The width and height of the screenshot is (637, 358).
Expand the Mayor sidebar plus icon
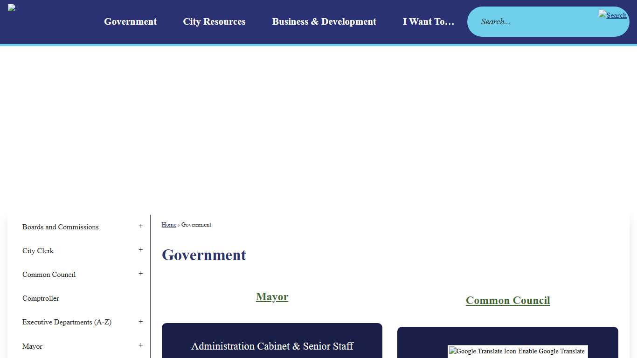pyautogui.click(x=140, y=346)
